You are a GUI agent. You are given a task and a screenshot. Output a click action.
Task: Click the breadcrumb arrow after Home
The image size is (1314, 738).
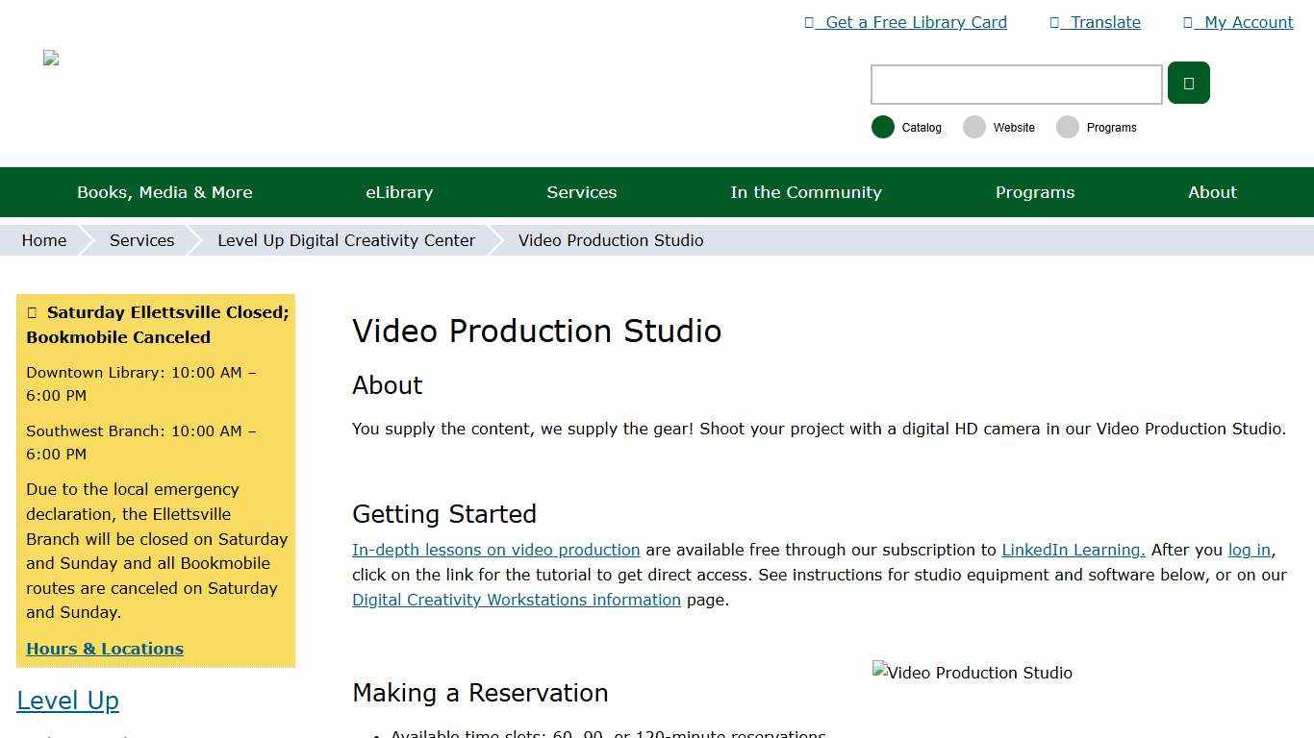click(85, 240)
